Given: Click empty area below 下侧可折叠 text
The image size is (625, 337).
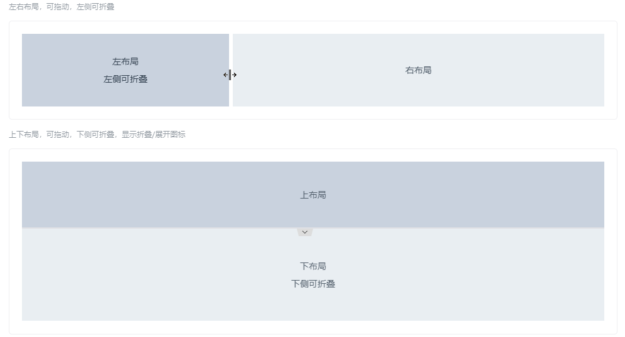Looking at the screenshot, I should point(312,307).
